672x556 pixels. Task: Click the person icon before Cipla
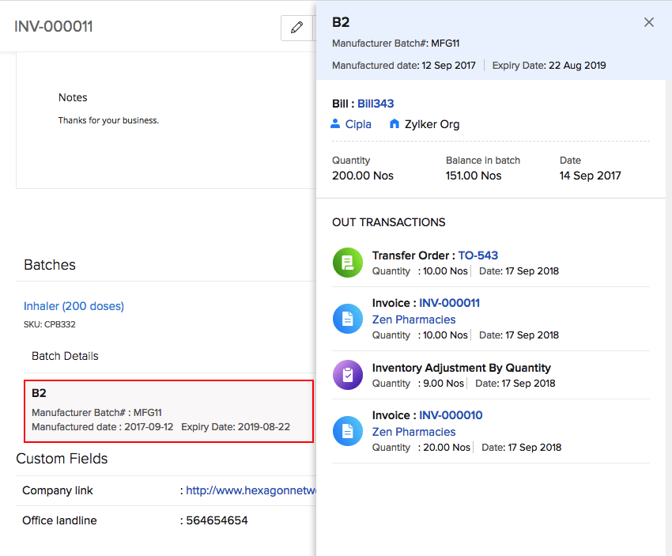[336, 123]
